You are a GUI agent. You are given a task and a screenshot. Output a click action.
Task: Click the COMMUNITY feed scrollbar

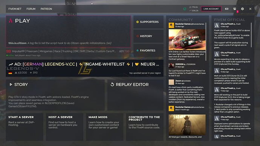click(x=206, y=41)
